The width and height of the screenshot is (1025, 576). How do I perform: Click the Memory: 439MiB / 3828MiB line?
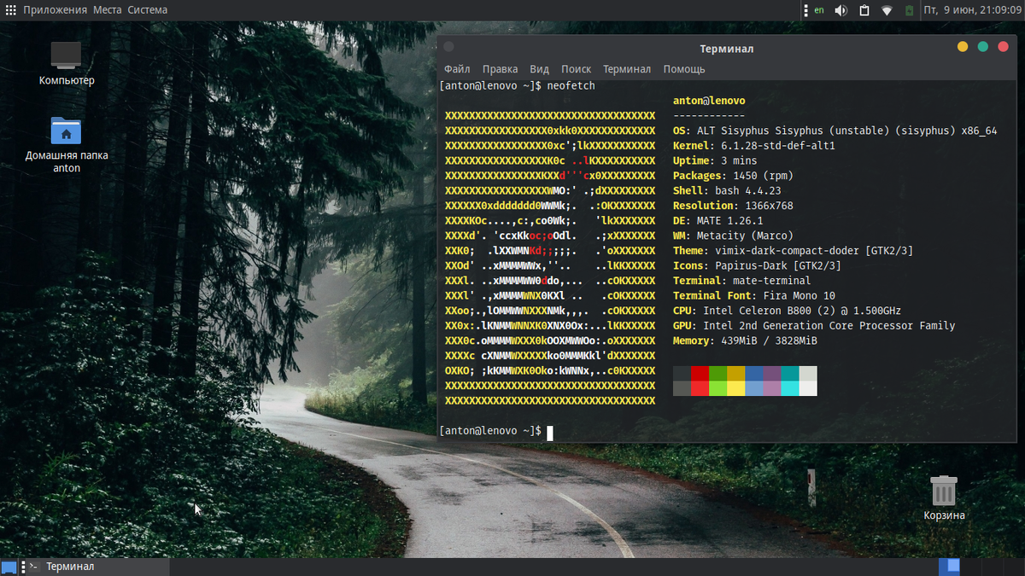[745, 340]
